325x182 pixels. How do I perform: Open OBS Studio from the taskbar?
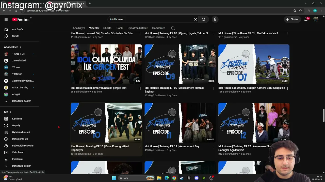point(211,178)
